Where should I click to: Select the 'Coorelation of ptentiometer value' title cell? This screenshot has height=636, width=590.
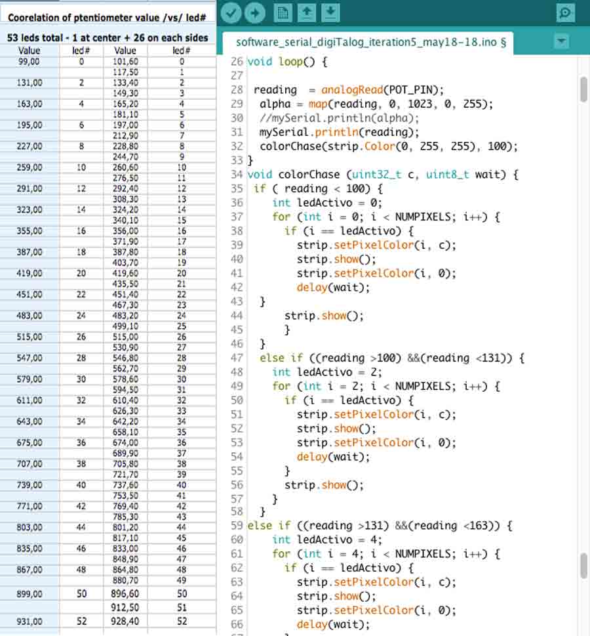pyautogui.click(x=108, y=18)
